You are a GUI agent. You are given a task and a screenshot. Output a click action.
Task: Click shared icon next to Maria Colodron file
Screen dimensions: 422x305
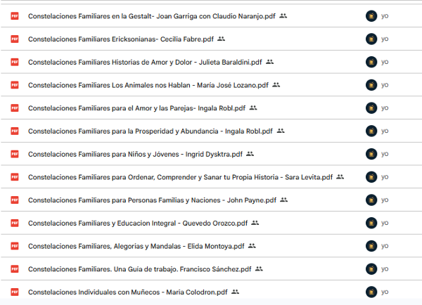click(235, 292)
